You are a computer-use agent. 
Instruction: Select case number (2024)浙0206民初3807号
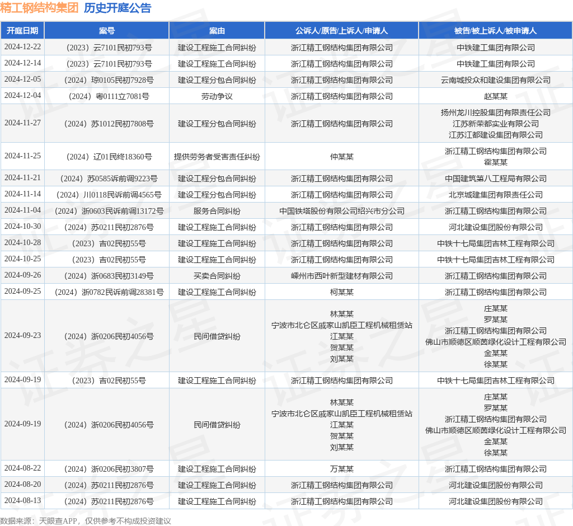tap(109, 468)
